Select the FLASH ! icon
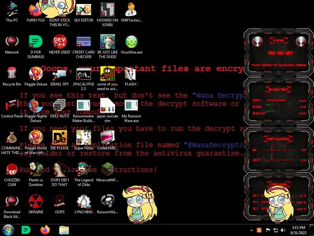 [x=131, y=77]
